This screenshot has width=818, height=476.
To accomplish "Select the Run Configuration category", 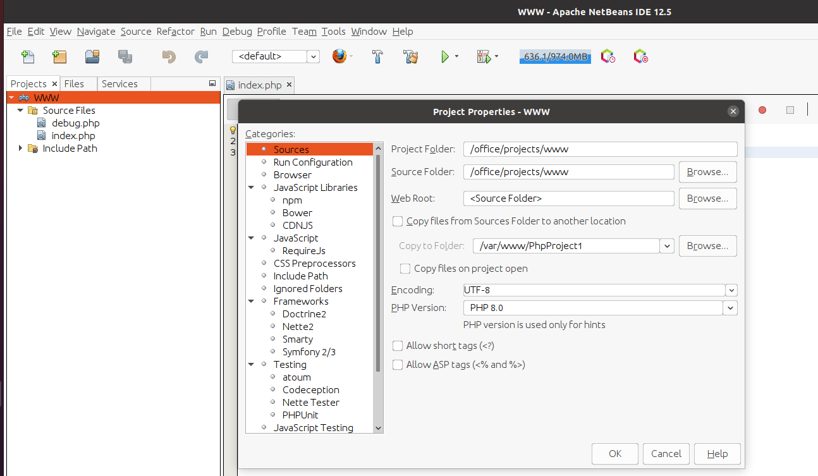I will pyautogui.click(x=313, y=162).
